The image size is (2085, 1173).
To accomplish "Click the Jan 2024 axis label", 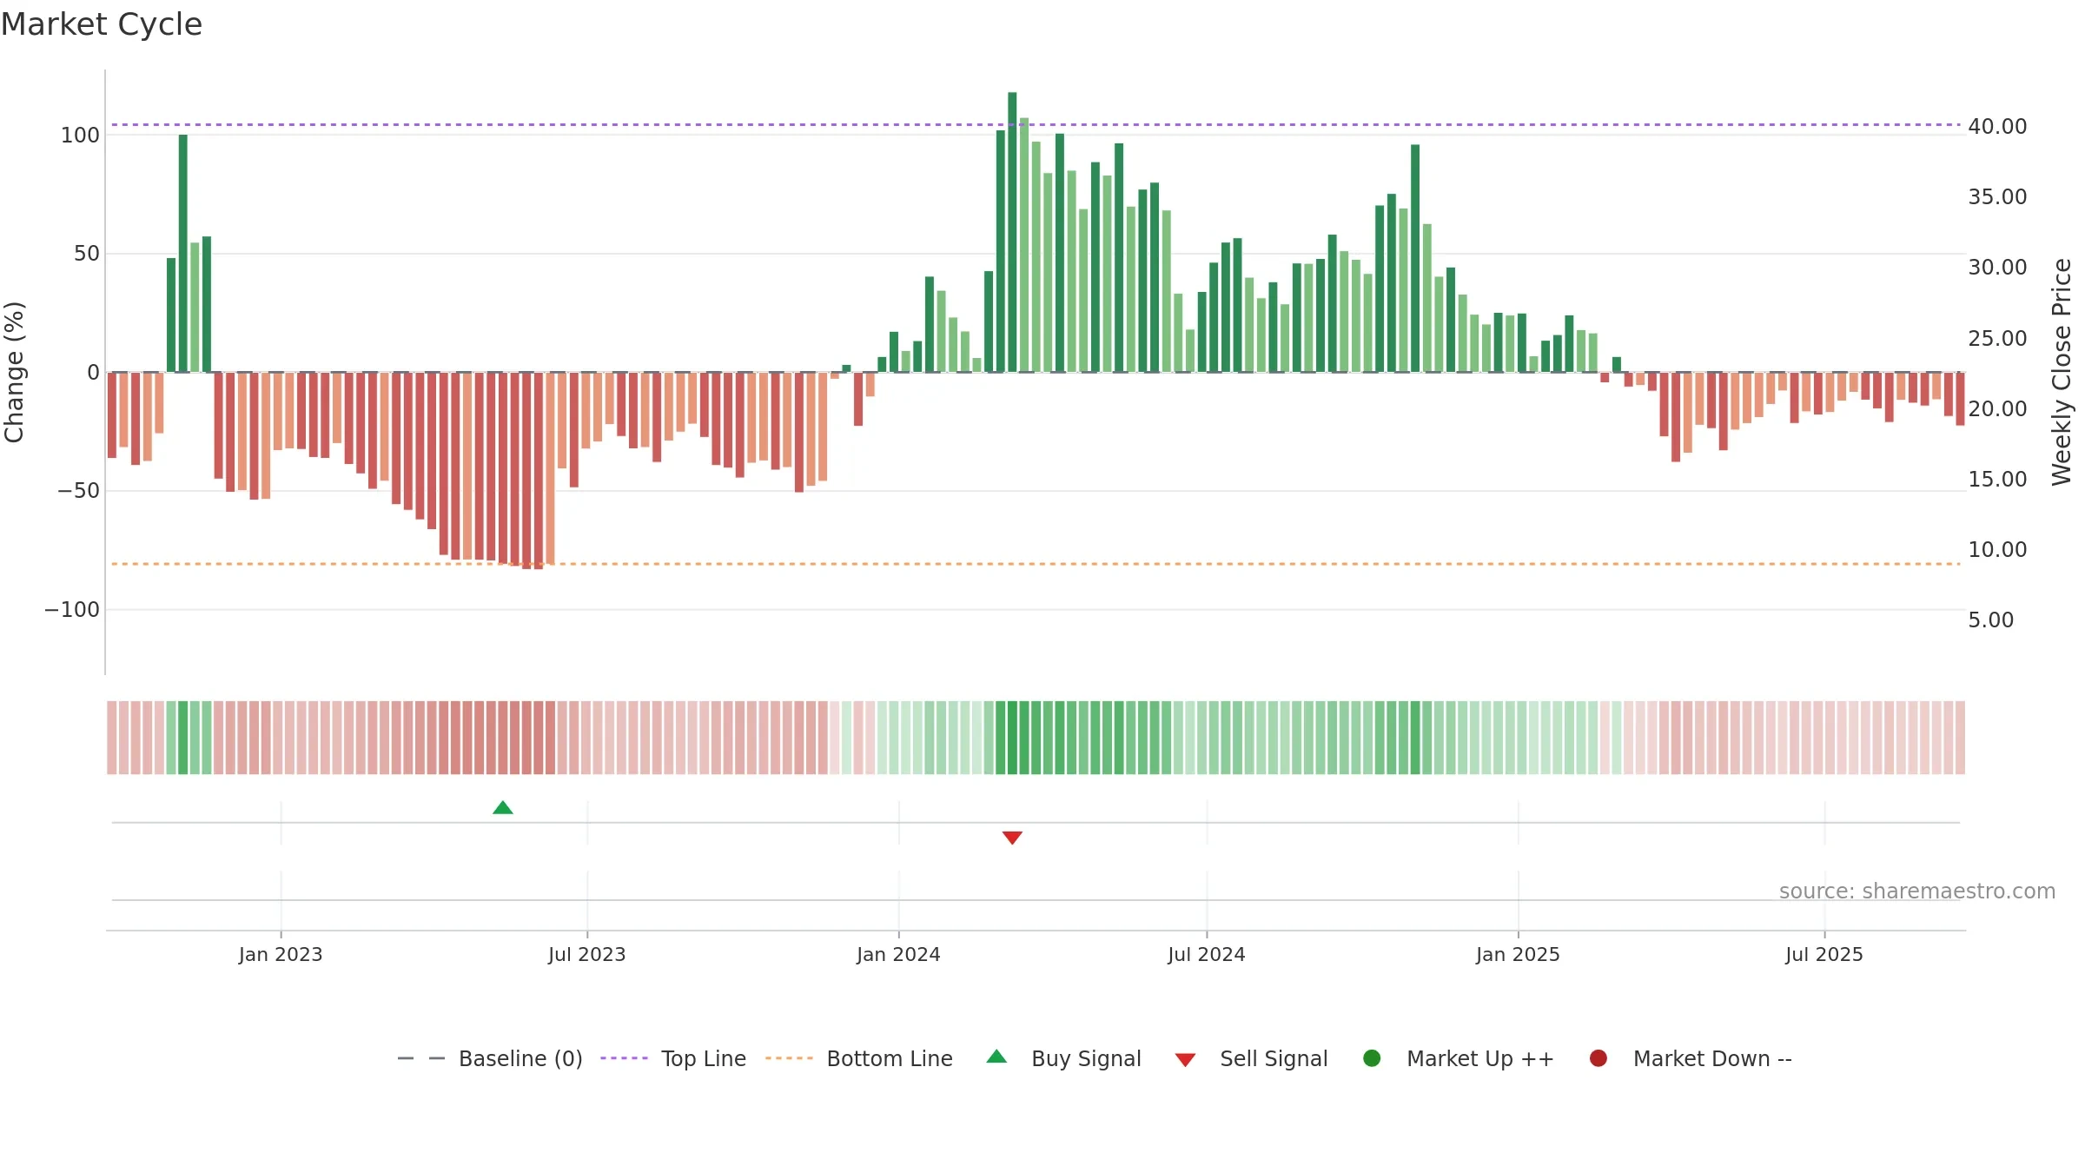I will pos(898,955).
